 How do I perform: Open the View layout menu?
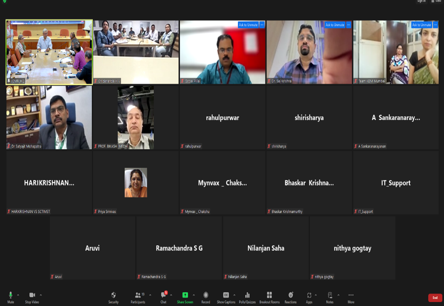point(436,1)
